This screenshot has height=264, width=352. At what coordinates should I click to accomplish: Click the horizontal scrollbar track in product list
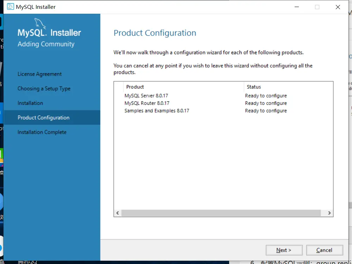point(221,213)
